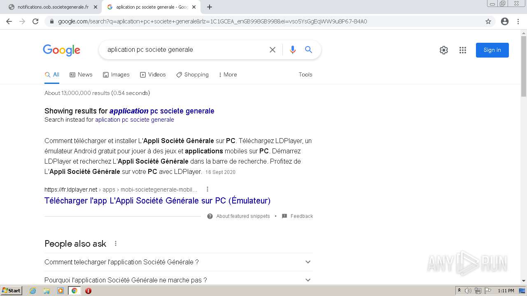Open Internet Explorer from taskbar

click(x=33, y=291)
